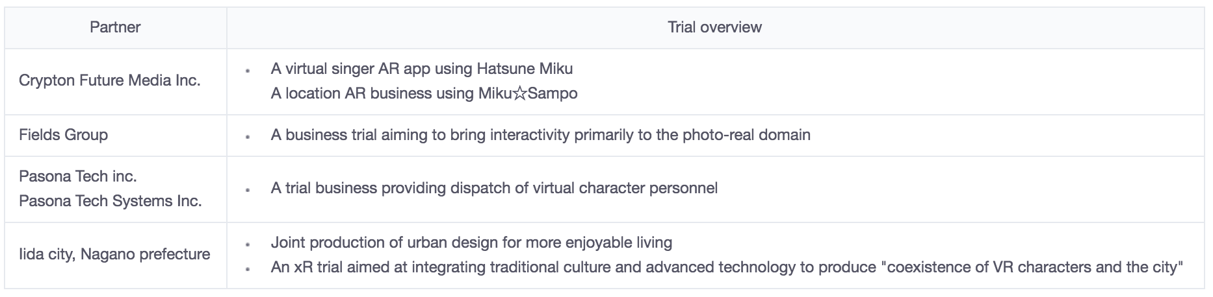This screenshot has width=1213, height=297.
Task: Click the Trial overview column header
Action: (x=714, y=27)
